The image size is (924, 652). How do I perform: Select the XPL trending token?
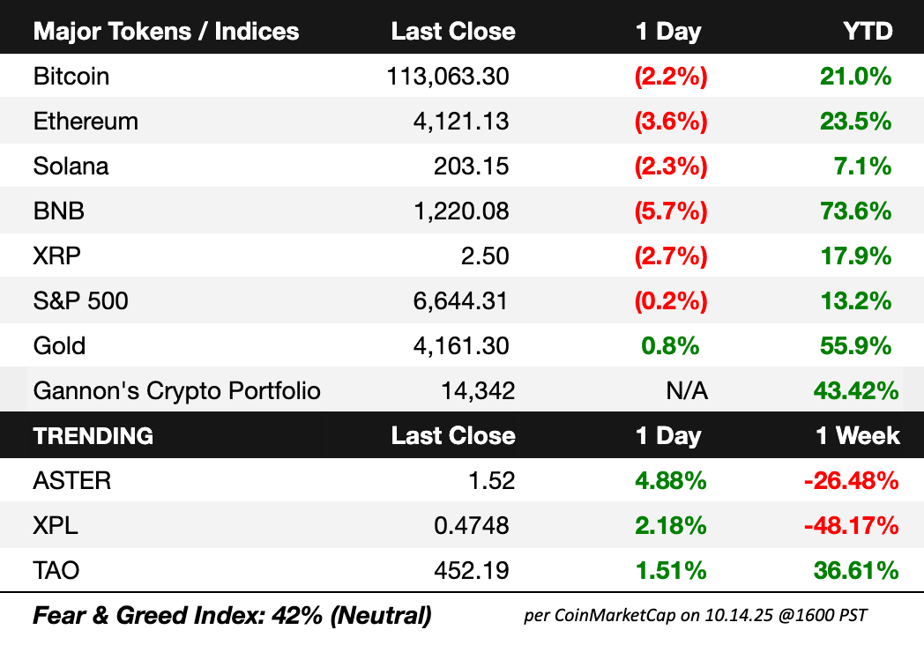(x=56, y=526)
